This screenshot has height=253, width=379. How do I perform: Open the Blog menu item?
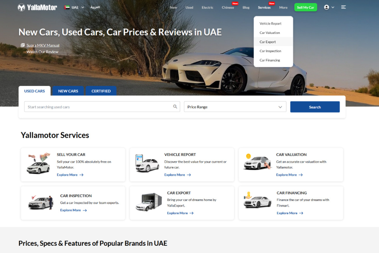pos(246,7)
